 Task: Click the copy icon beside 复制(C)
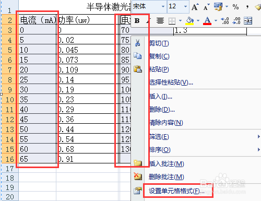(138, 56)
